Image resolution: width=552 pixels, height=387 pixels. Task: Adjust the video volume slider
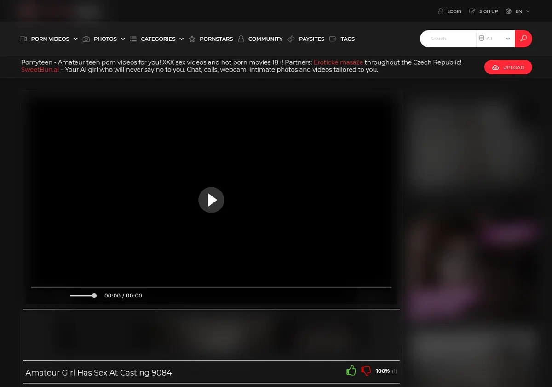pos(83,296)
